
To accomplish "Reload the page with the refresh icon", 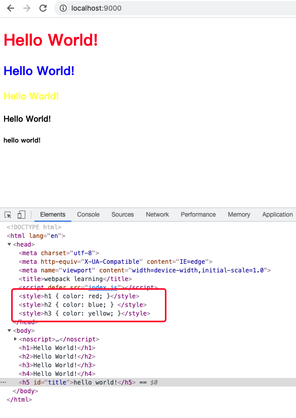I will 43,8.
